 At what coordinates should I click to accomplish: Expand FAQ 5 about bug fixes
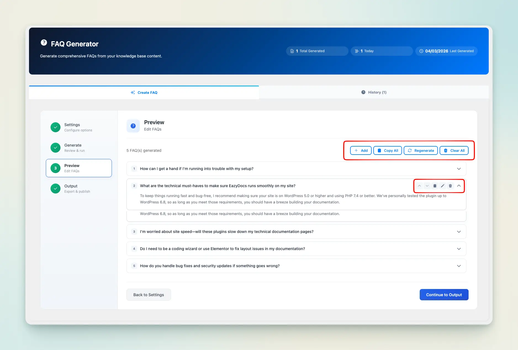coord(459,266)
